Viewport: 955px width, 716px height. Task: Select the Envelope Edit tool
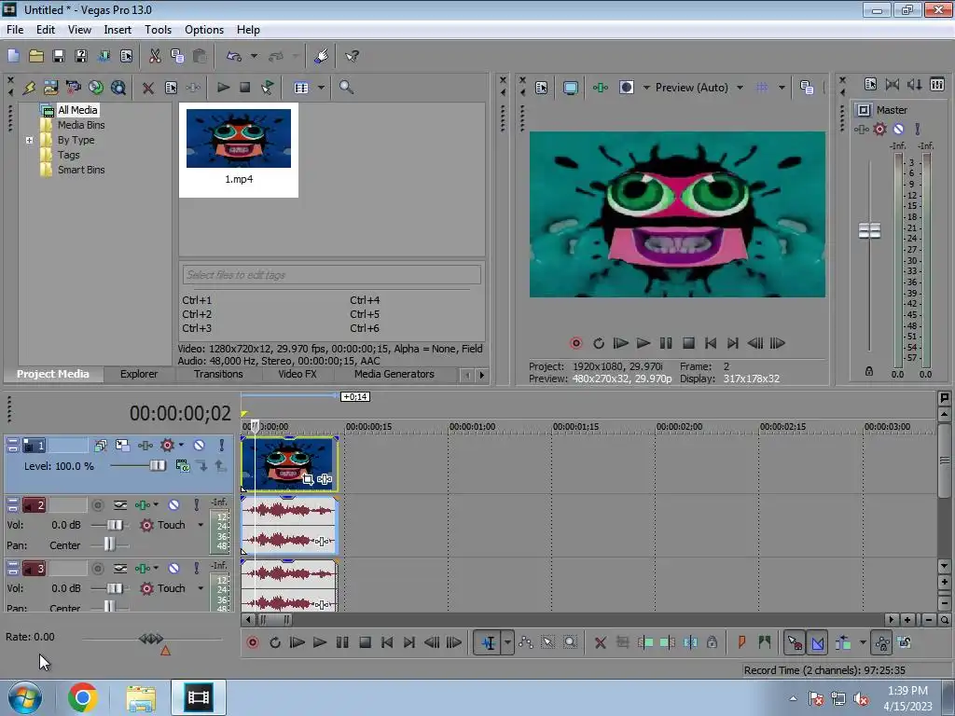(x=526, y=642)
